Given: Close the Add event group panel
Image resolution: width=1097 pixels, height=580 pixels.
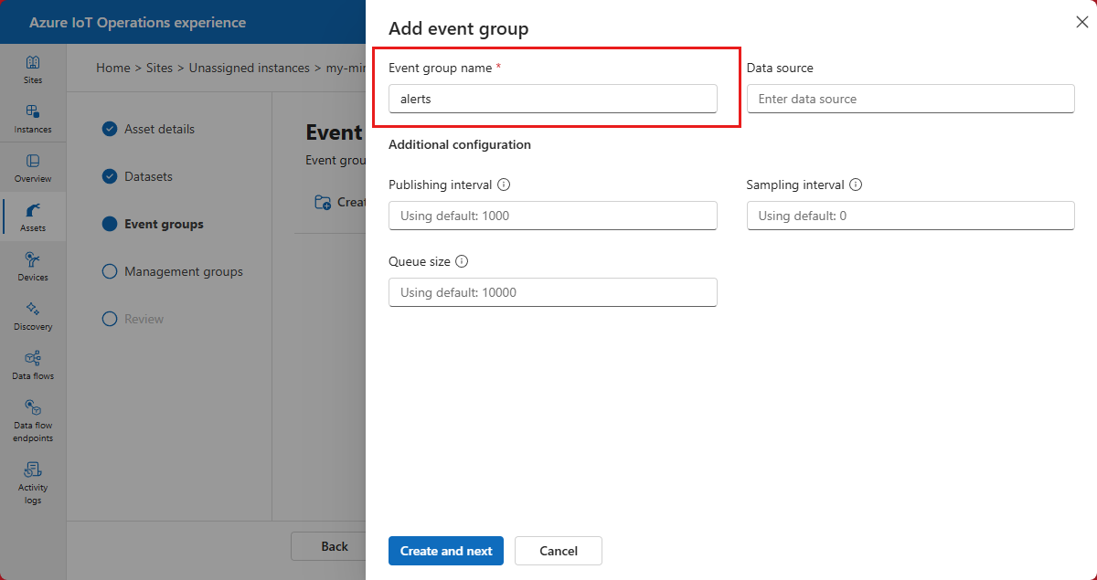Looking at the screenshot, I should coord(1081,22).
